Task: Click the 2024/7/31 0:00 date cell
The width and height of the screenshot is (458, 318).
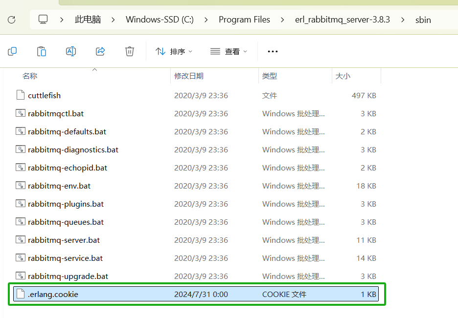Action: [201, 295]
